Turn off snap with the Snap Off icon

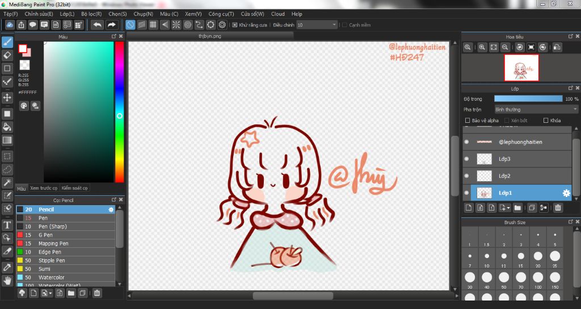click(130, 25)
